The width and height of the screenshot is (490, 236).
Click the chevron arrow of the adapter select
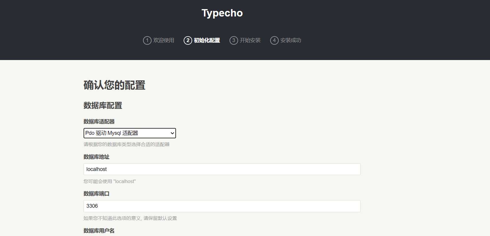point(172,133)
